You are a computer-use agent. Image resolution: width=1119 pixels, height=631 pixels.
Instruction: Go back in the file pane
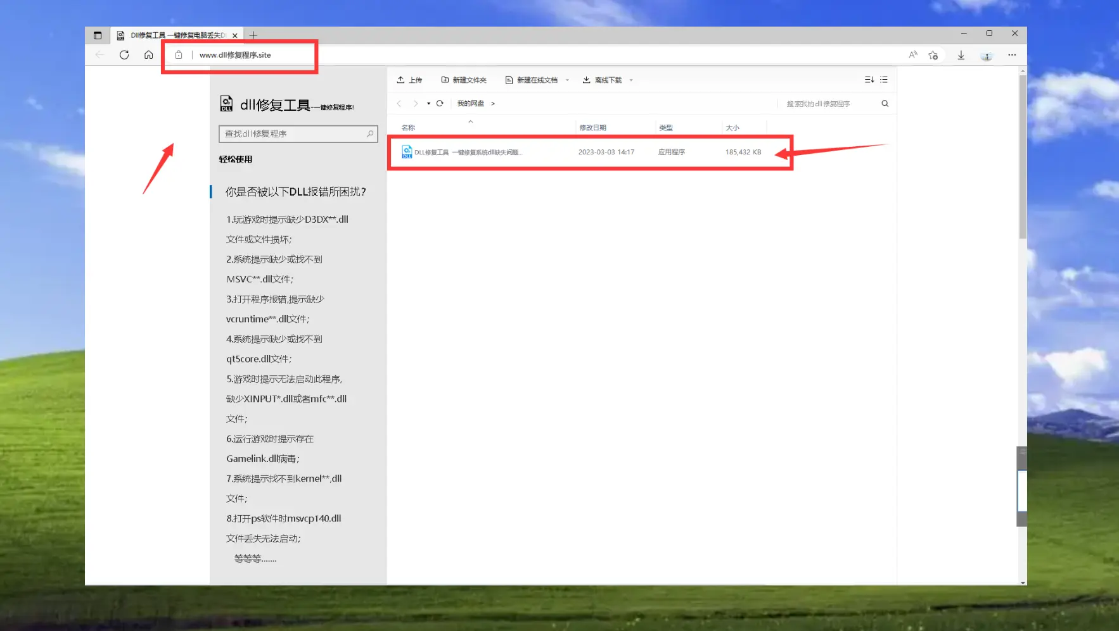[399, 103]
